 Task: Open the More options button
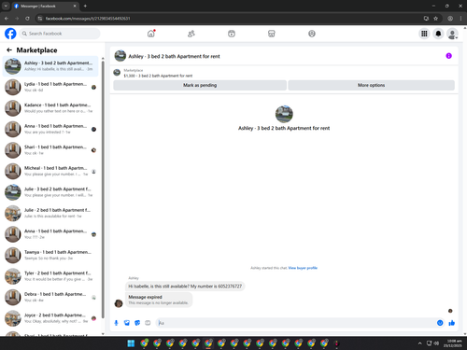point(371,85)
